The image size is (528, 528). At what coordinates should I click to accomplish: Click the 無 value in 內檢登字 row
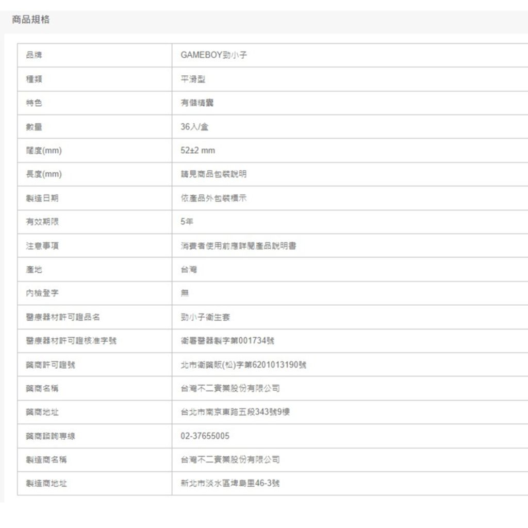coord(185,293)
